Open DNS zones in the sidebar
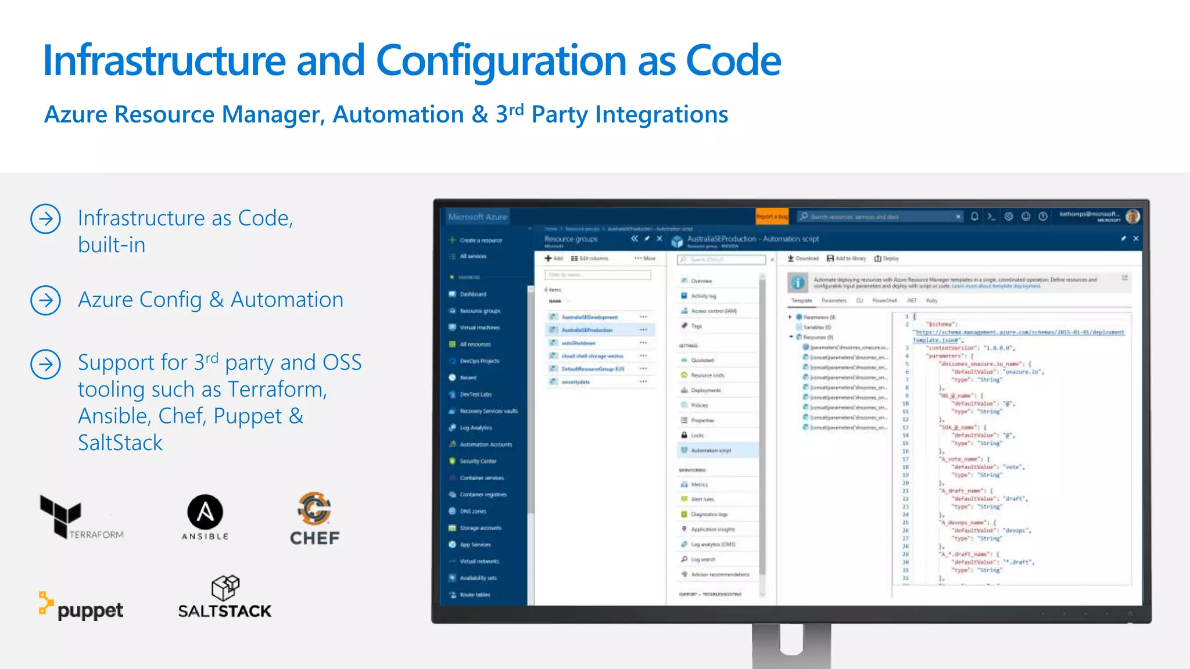Screen dimensions: 1190x669 [x=468, y=512]
